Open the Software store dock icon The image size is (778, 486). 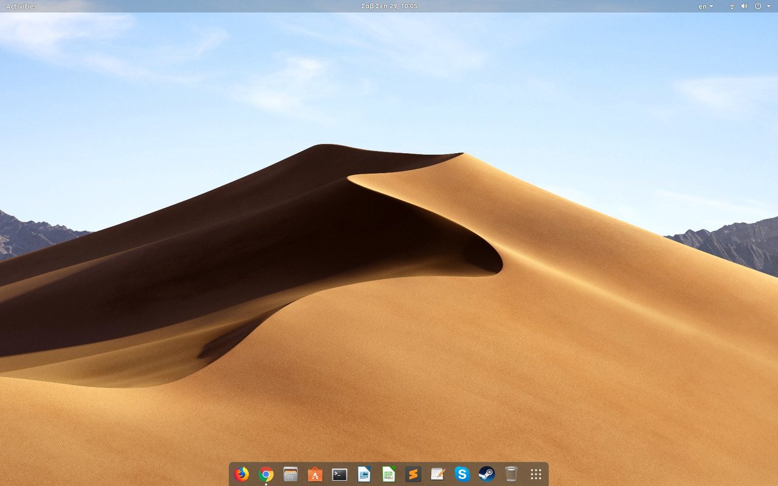pyautogui.click(x=315, y=474)
